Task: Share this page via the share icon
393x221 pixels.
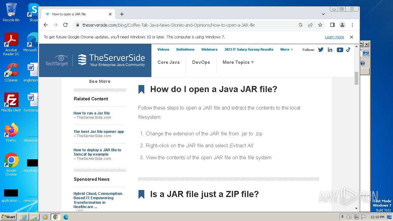Action: [310, 25]
